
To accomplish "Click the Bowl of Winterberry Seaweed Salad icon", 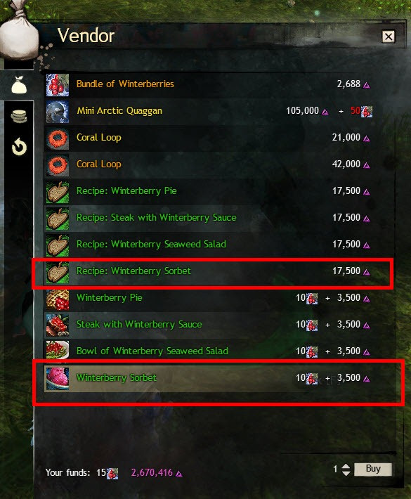I will 58,352.
